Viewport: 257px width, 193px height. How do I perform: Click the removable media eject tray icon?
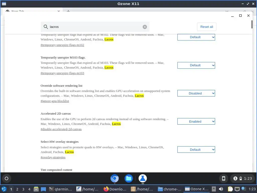(214, 189)
